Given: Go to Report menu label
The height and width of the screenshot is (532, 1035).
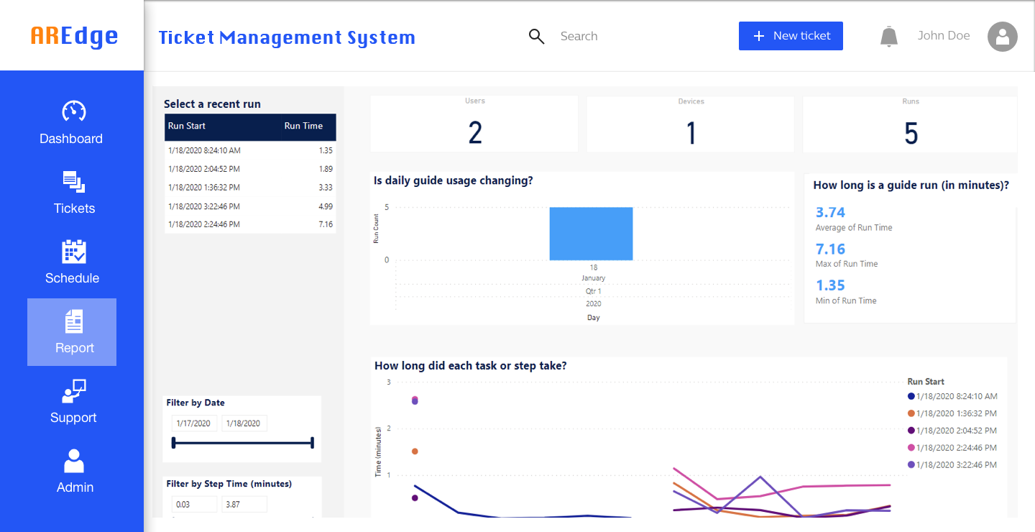Looking at the screenshot, I should (75, 348).
